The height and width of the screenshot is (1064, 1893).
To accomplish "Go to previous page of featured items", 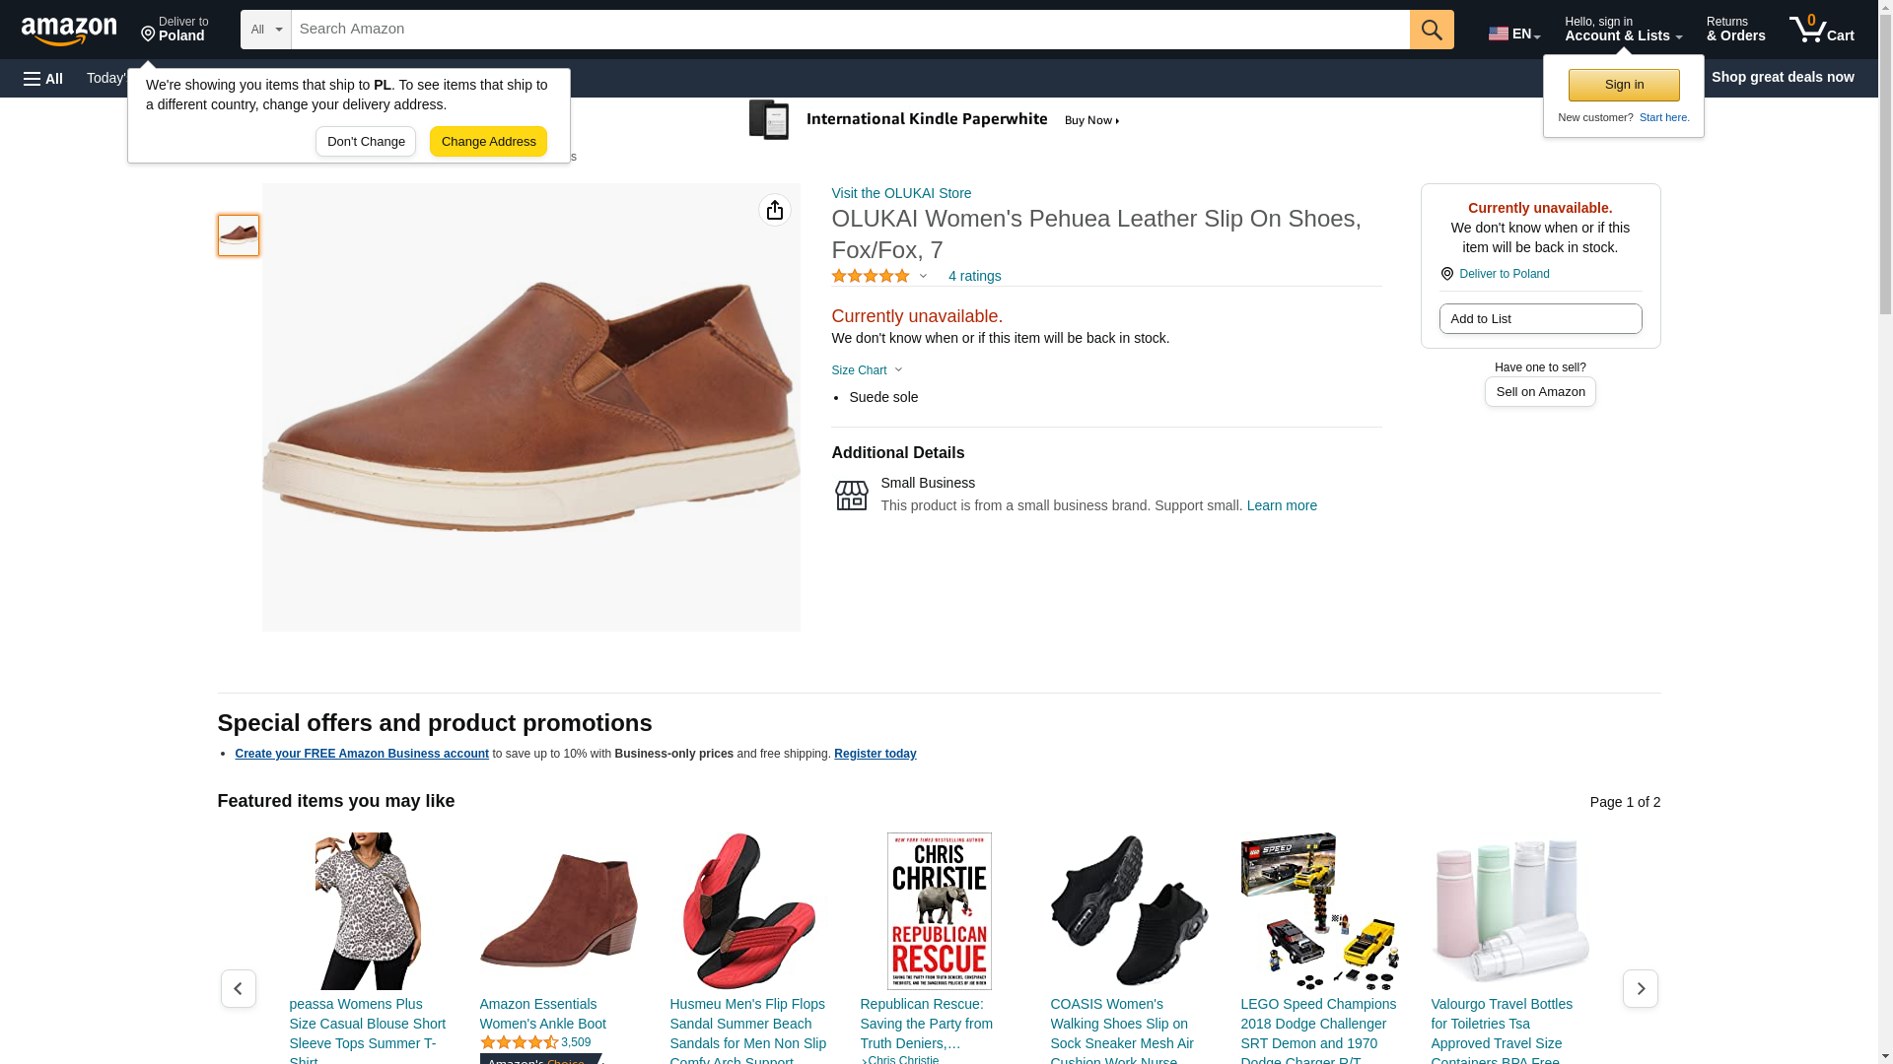I will pyautogui.click(x=239, y=988).
